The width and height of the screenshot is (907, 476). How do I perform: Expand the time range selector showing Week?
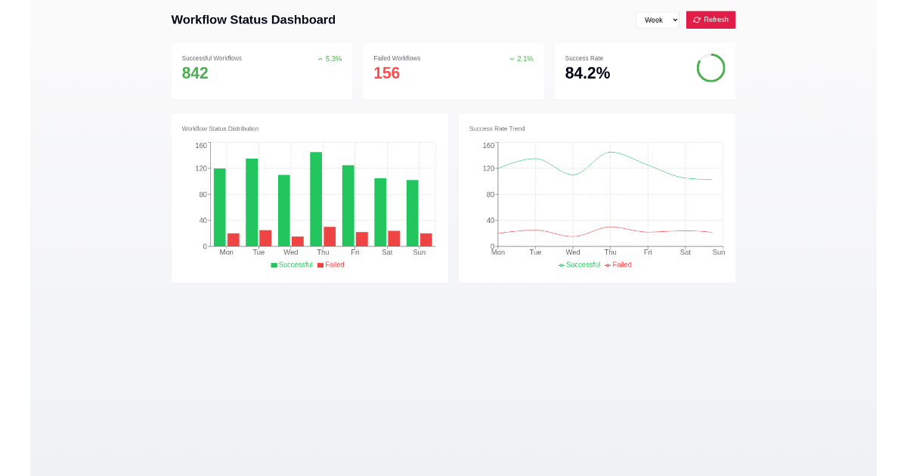tap(657, 20)
